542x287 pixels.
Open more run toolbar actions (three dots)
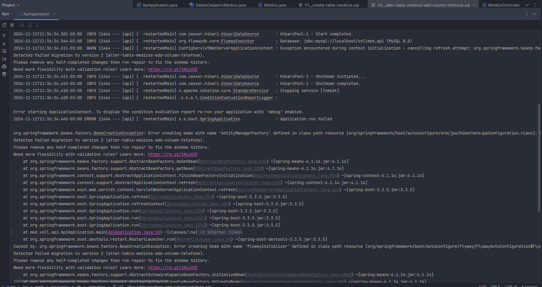point(37,25)
